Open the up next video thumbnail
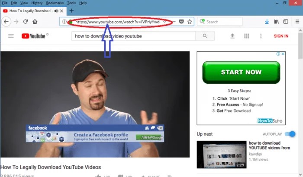The image size is (303, 177). [x=222, y=155]
